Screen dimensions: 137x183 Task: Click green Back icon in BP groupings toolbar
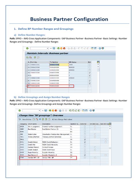pos(50,111)
